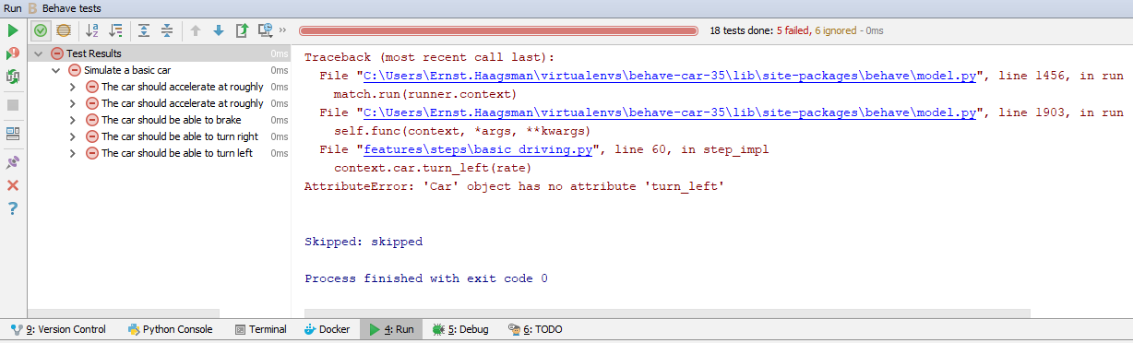Export test results icon
1133x343 pixels.
(x=242, y=30)
